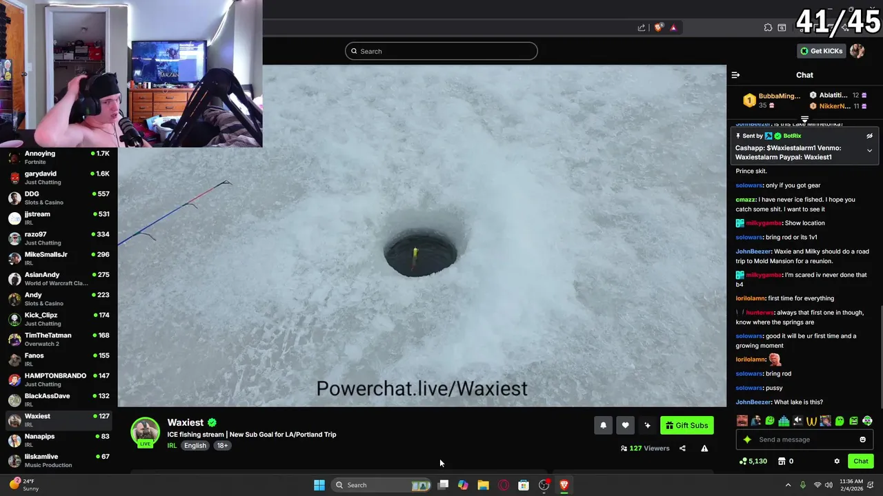The width and height of the screenshot is (883, 496).
Task: Open the razo97 Just Chatting channel
Action: tap(59, 238)
